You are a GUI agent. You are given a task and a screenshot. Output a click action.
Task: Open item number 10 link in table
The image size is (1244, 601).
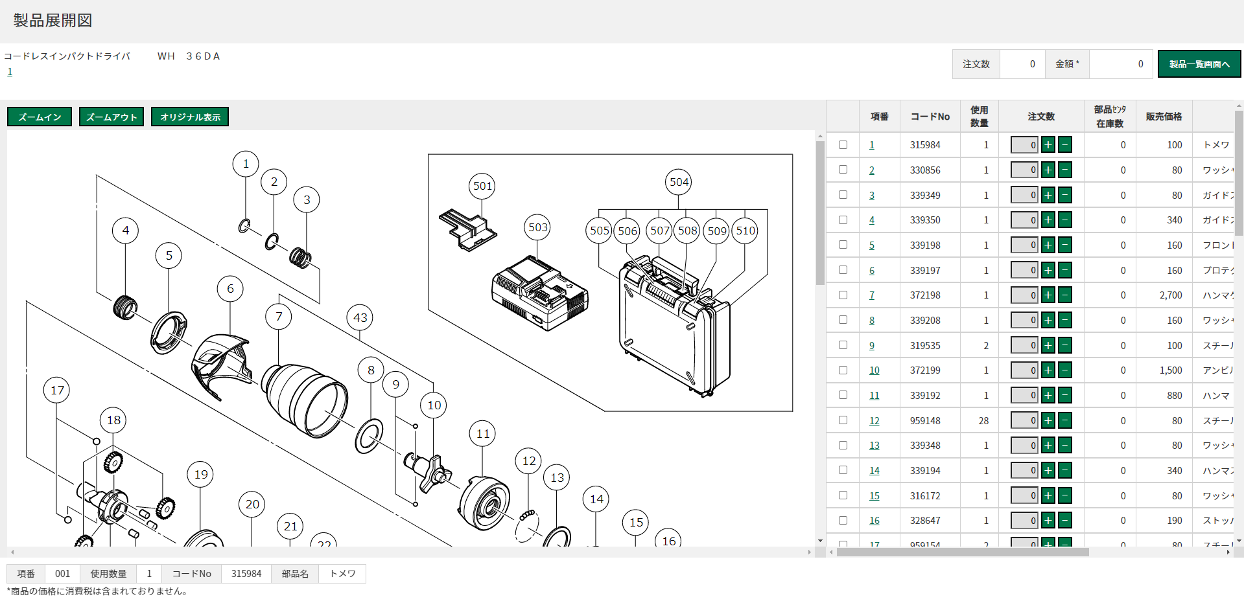pos(874,370)
